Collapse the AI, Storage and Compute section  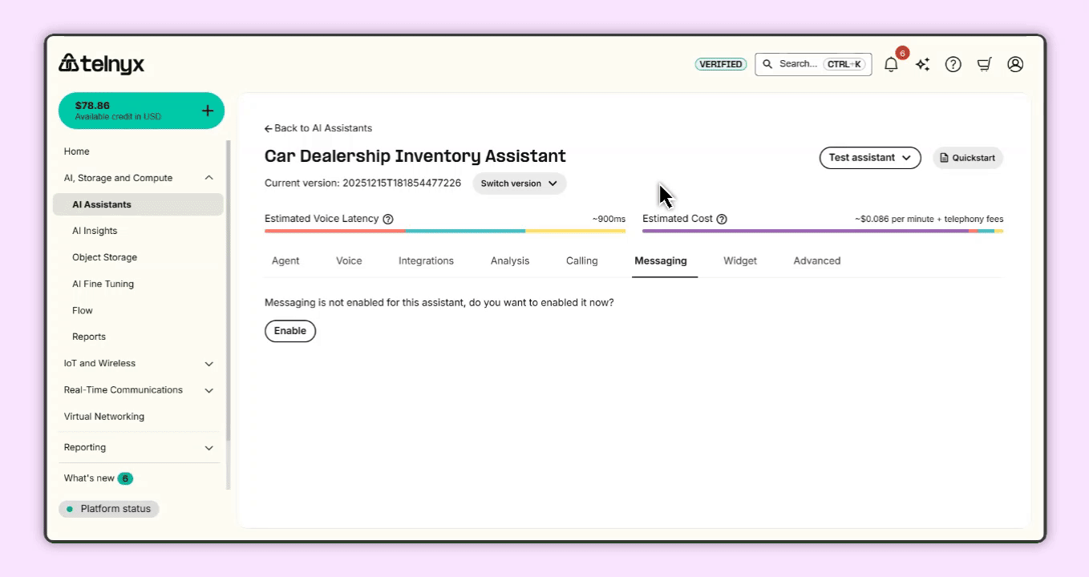pos(208,178)
